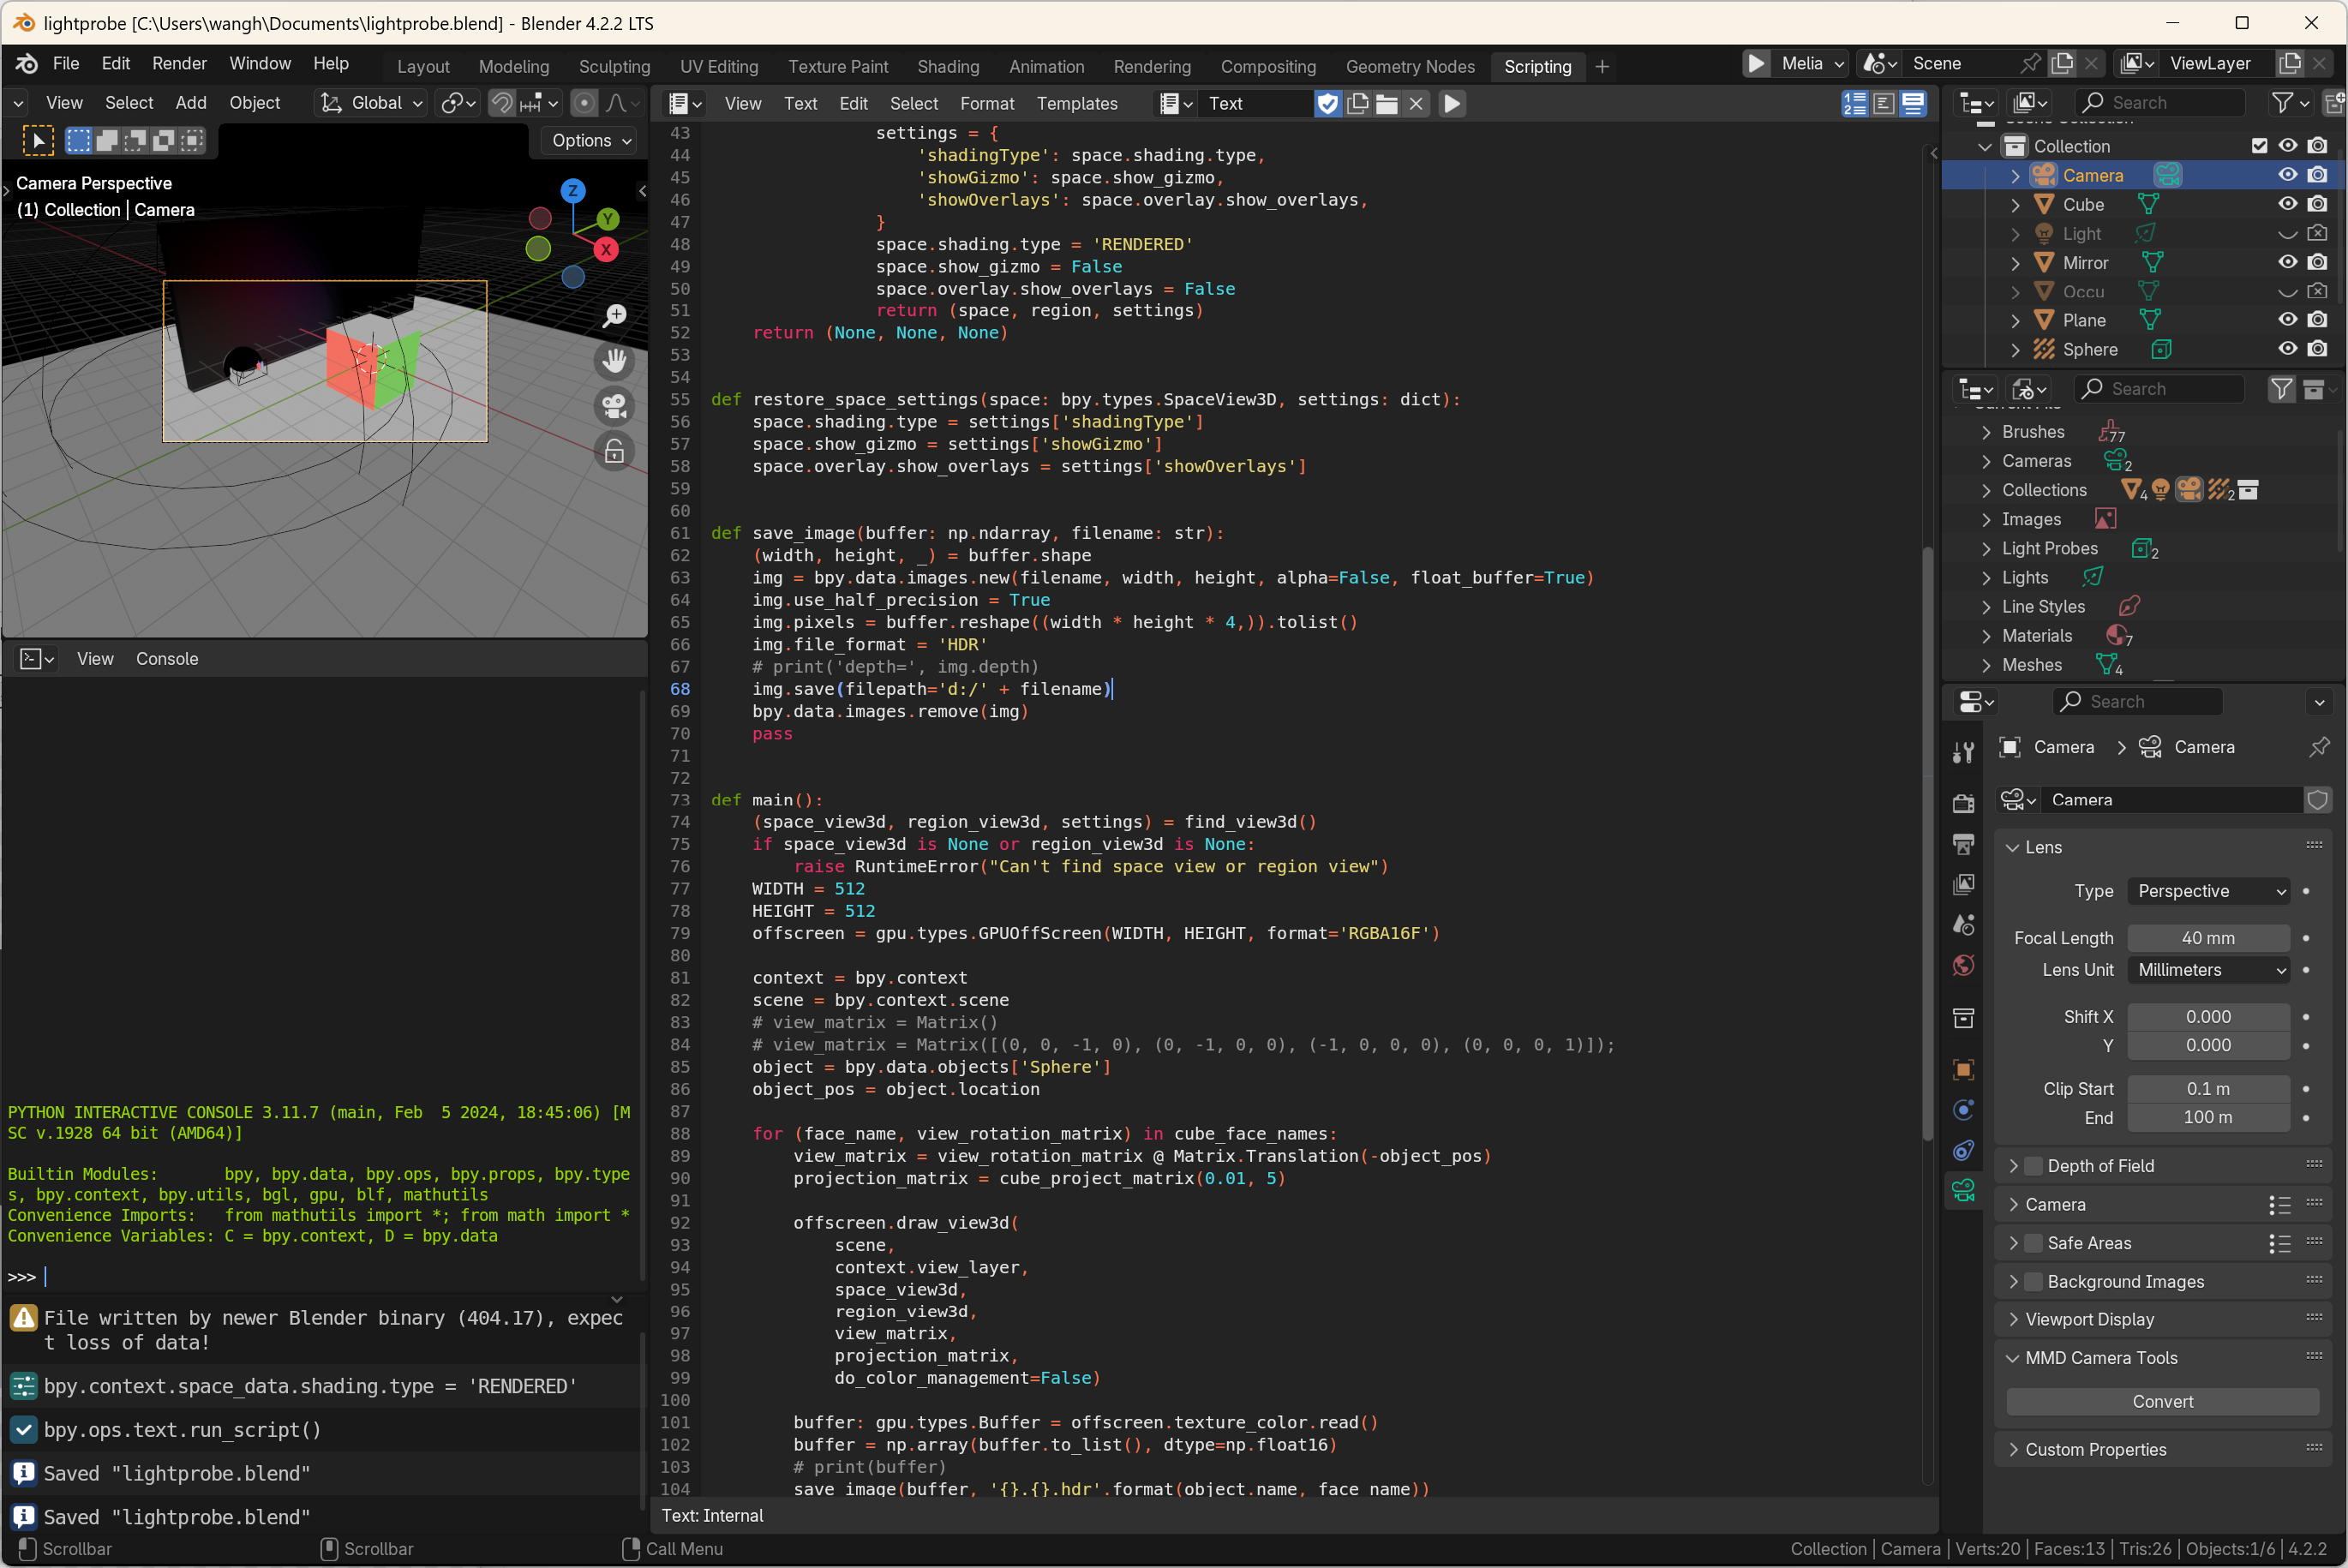The width and height of the screenshot is (2348, 1568).
Task: Click the zoom magnifier in the 3D viewport
Action: [x=614, y=316]
